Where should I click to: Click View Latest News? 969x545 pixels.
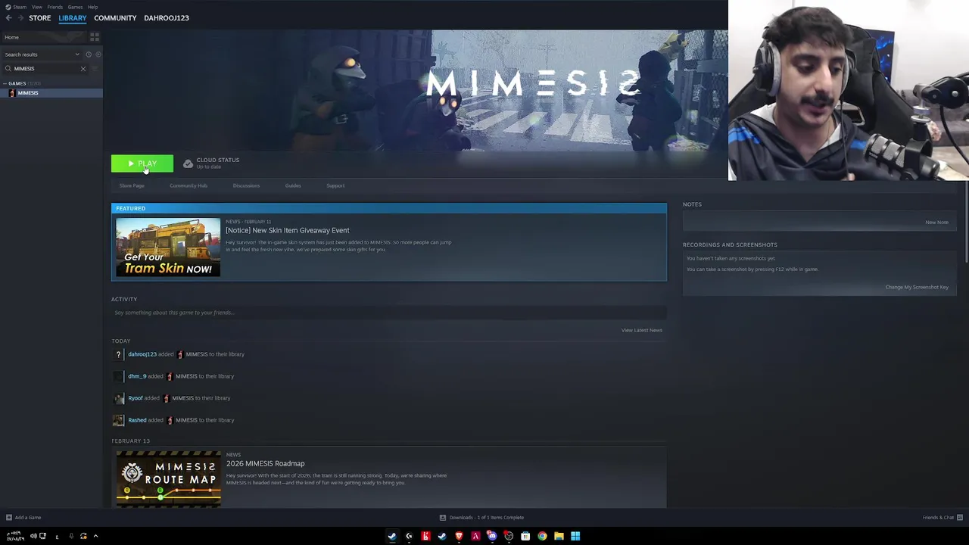point(642,330)
